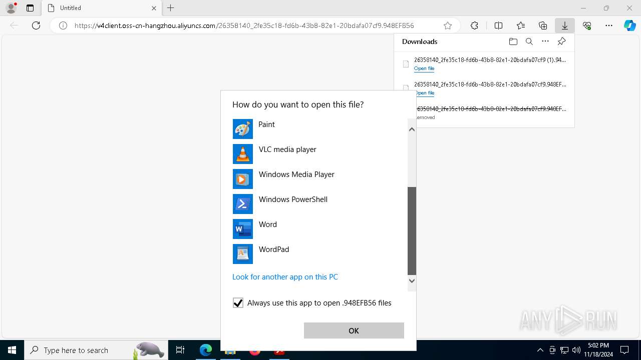Open the volume control in tray
641x360 pixels.
[x=576, y=350]
